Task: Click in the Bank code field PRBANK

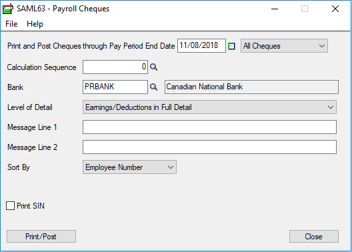Action: pos(115,87)
